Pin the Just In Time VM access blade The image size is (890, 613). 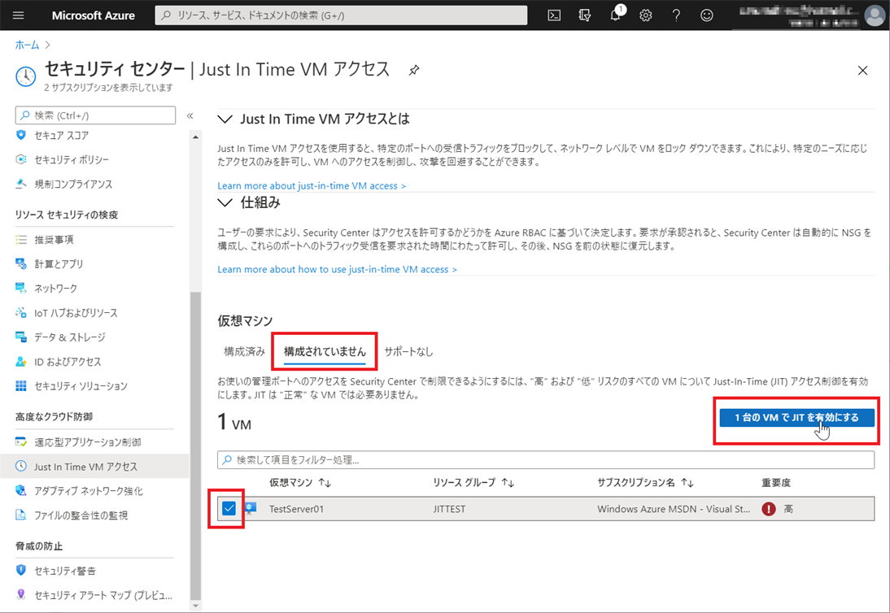click(414, 70)
